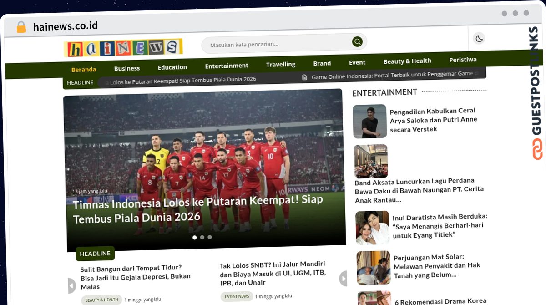This screenshot has width=546, height=305.
Task: Click the hainews.co.id address bar URL
Action: (66, 26)
